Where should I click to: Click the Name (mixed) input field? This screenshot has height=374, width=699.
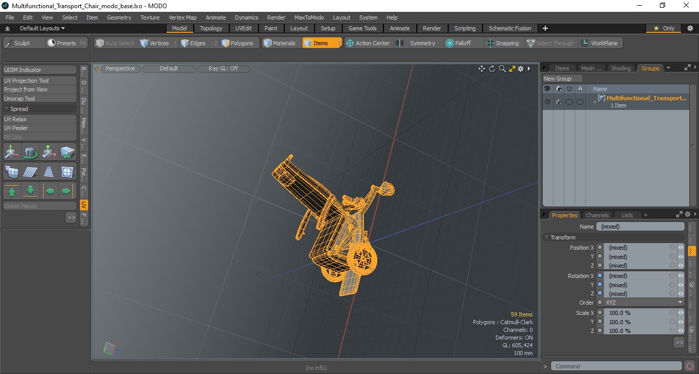pos(640,227)
